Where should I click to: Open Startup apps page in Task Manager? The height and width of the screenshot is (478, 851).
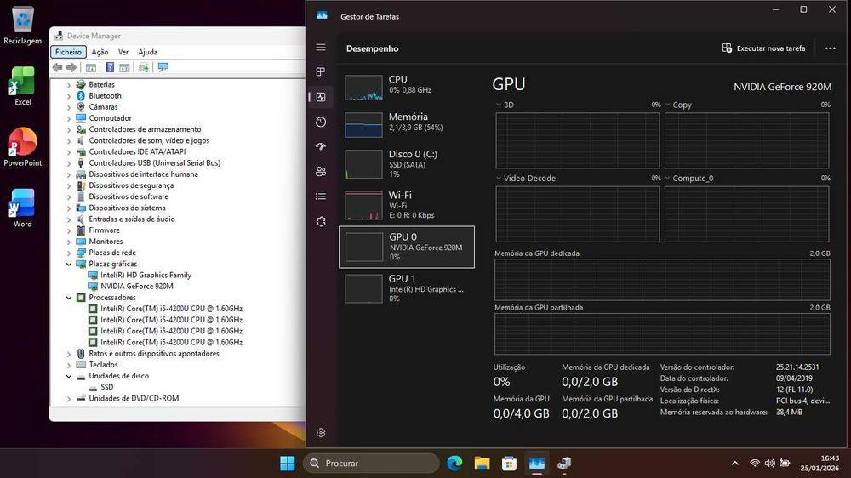click(321, 146)
